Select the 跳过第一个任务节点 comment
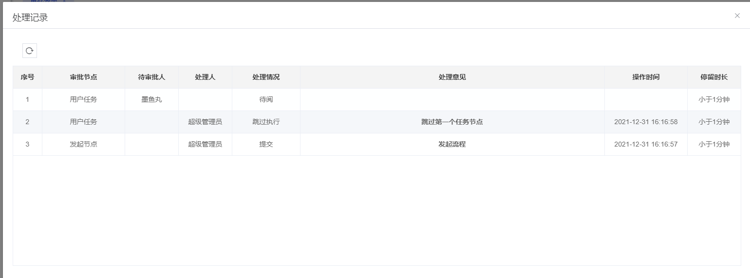This screenshot has width=750, height=278. pyautogui.click(x=452, y=122)
